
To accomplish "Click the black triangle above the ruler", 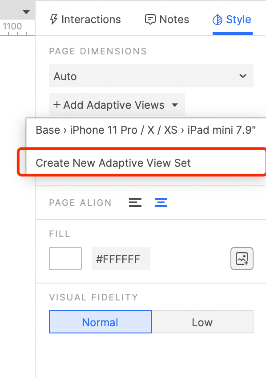I will [26, 12].
